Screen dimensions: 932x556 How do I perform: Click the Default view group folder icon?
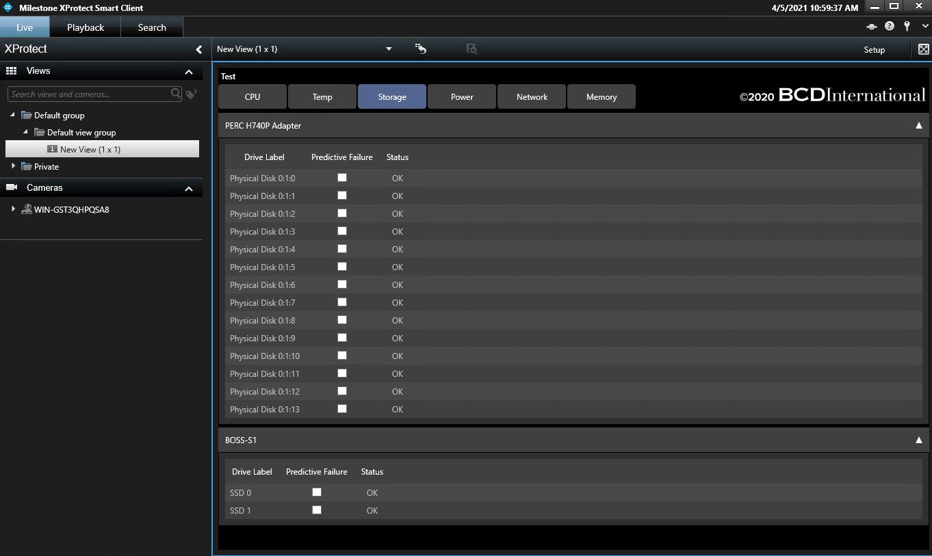40,132
